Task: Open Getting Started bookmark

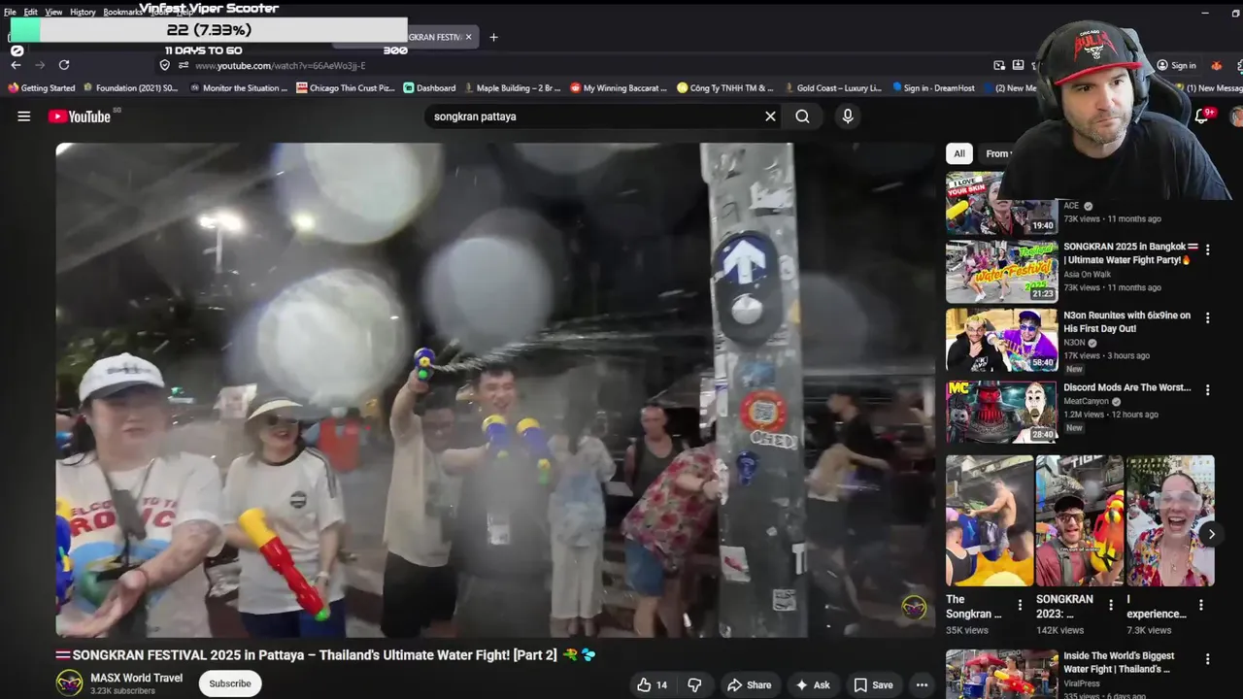Action: [x=41, y=87]
